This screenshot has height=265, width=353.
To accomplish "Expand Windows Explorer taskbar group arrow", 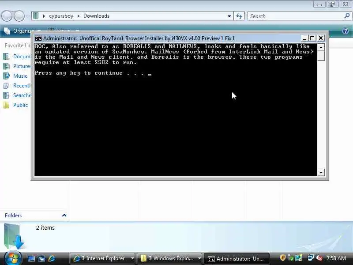I will (199, 258).
